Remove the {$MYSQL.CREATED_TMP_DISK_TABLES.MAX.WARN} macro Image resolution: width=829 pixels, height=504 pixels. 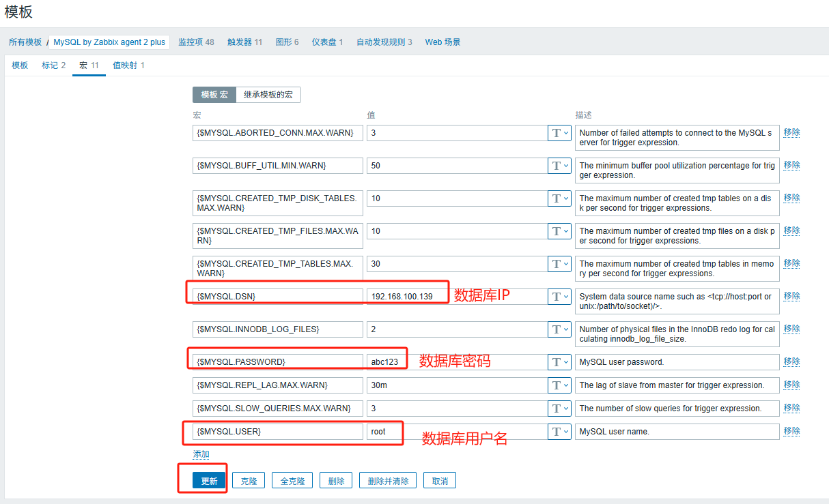click(791, 198)
